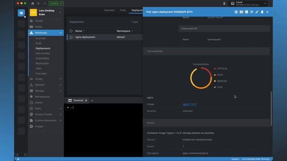Switch to the Deployments tab
This screenshot has width=287, height=161.
137,10
